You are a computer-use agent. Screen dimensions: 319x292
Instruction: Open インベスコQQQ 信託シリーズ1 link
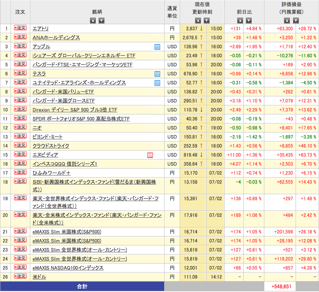click(x=65, y=164)
